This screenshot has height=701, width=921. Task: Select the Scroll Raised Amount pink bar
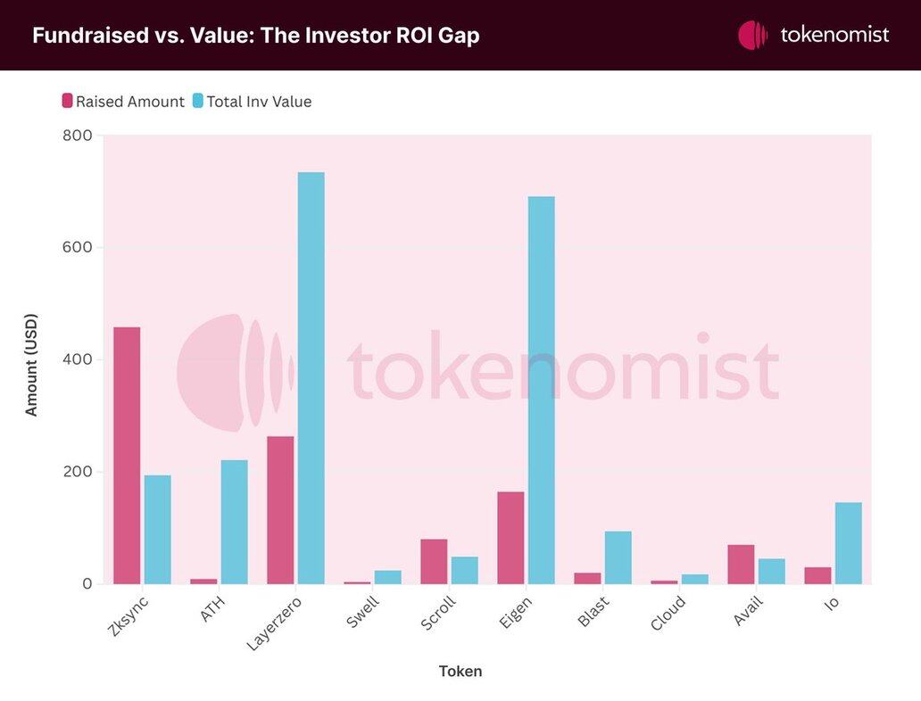(x=434, y=561)
